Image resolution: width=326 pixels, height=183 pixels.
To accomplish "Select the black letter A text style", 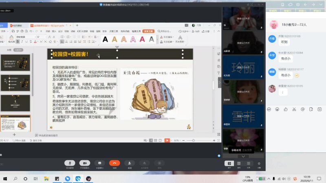I will click(105, 39).
